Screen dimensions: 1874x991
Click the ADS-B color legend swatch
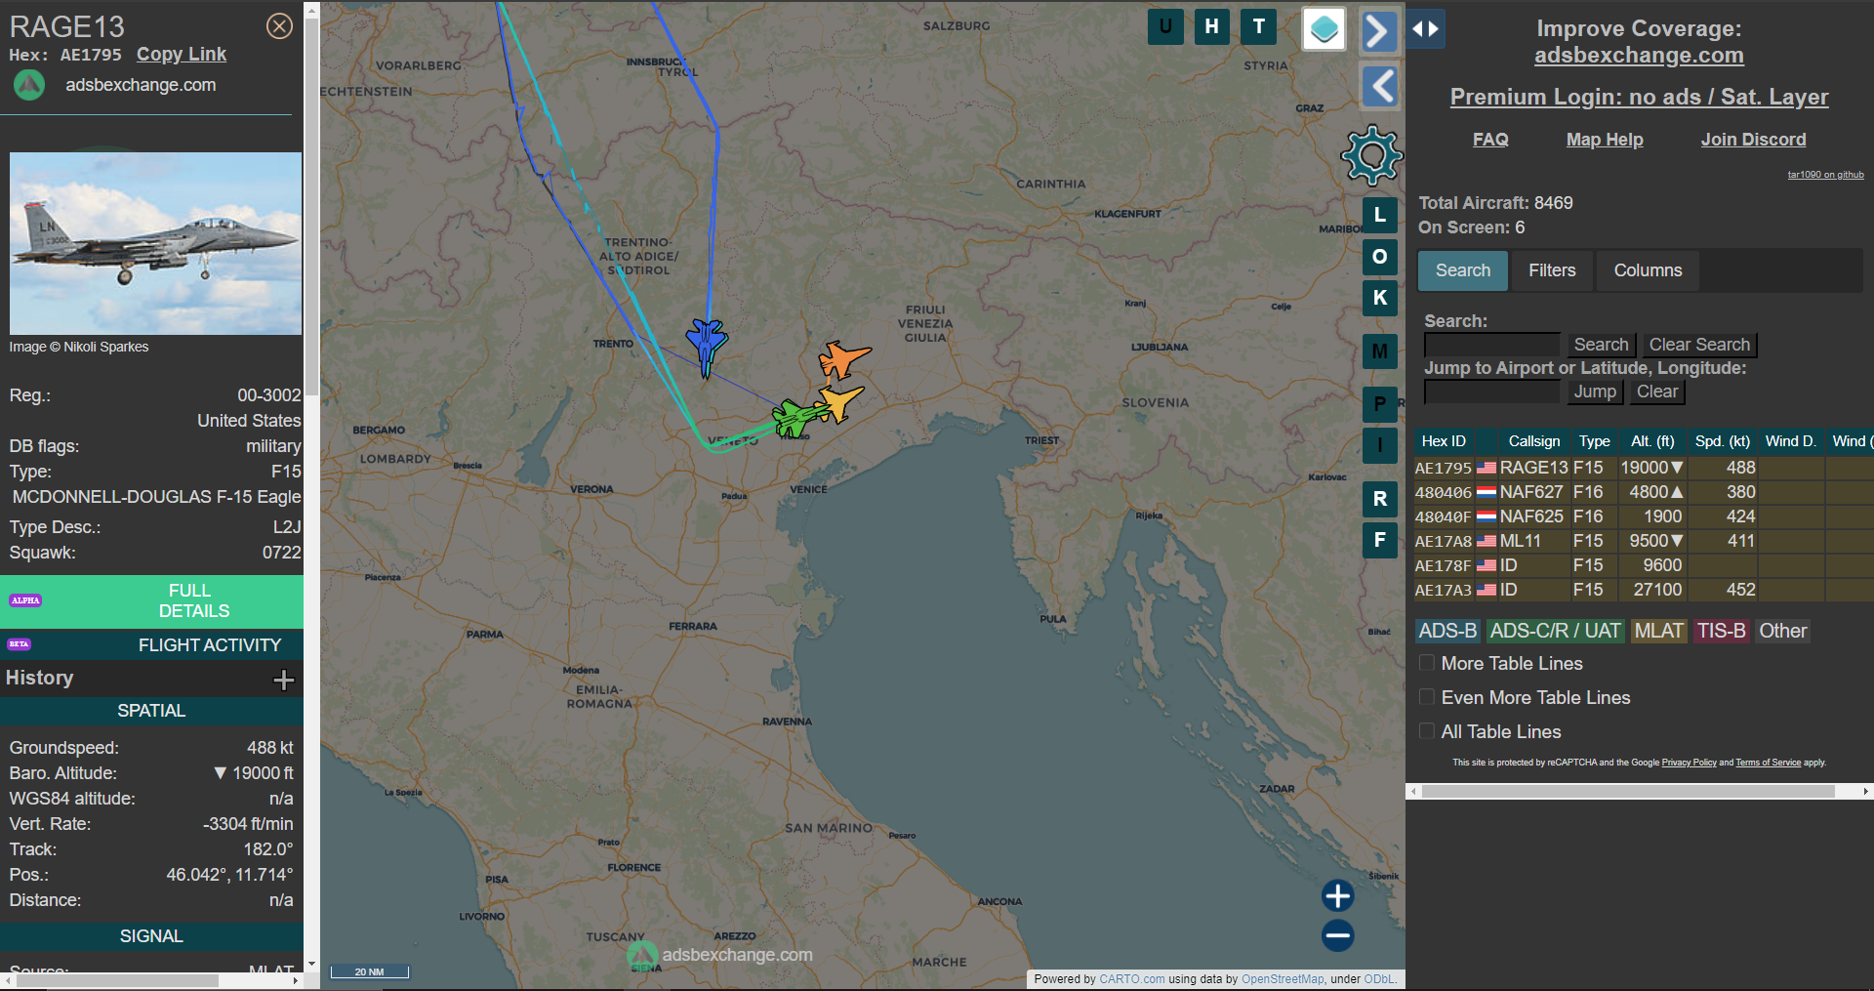point(1447,631)
